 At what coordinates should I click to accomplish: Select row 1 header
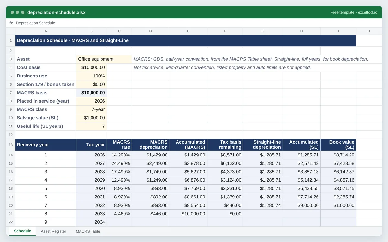[x=11, y=41]
